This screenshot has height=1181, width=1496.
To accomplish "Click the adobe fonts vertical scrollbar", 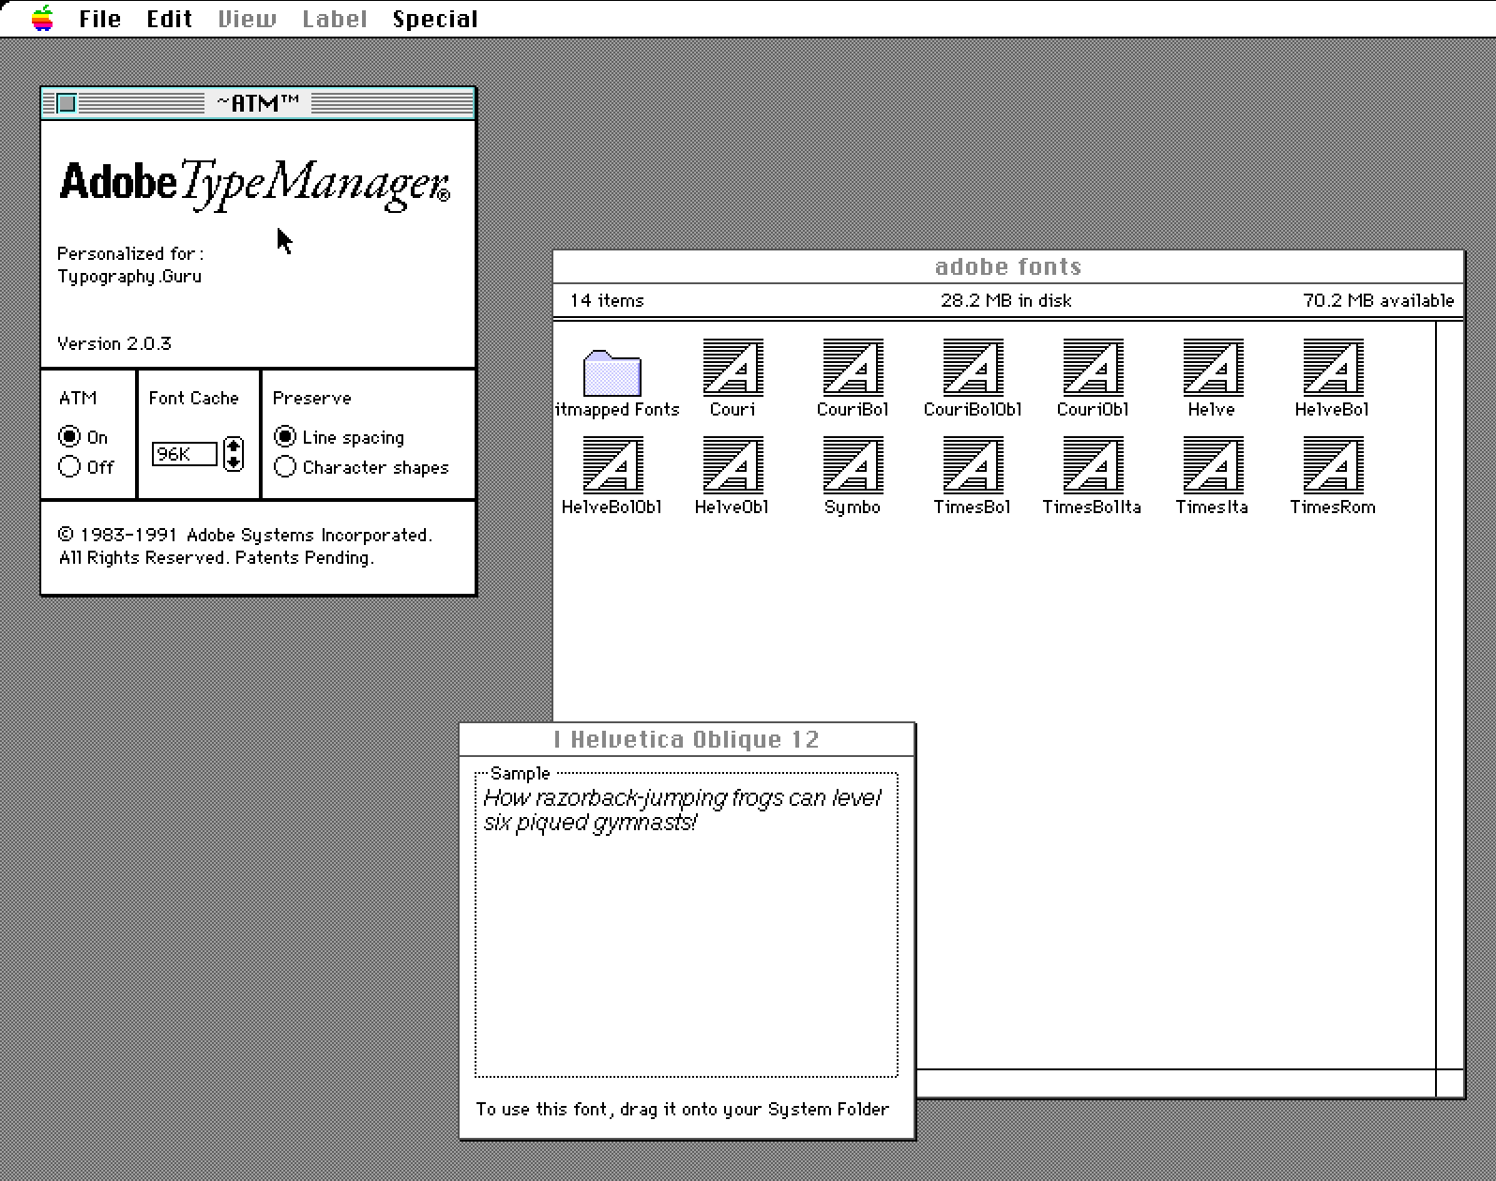I will tap(1450, 694).
